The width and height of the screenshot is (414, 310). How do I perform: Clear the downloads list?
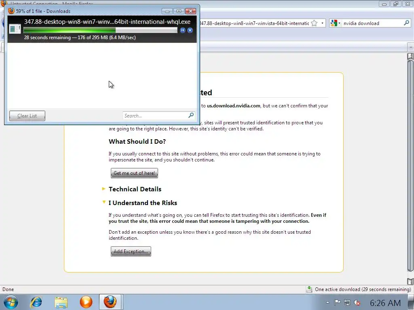click(27, 116)
